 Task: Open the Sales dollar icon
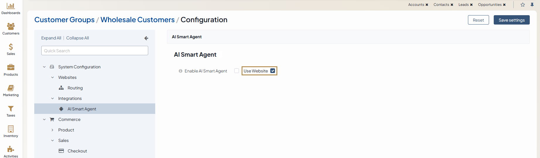coord(11,47)
